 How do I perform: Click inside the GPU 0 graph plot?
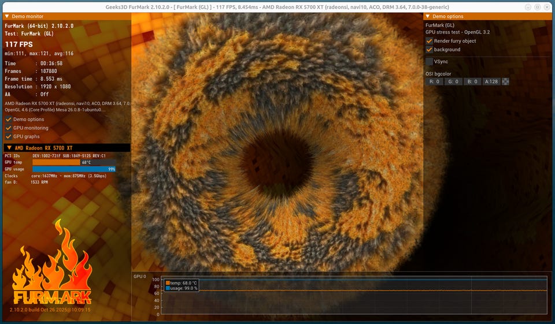pos(354,295)
